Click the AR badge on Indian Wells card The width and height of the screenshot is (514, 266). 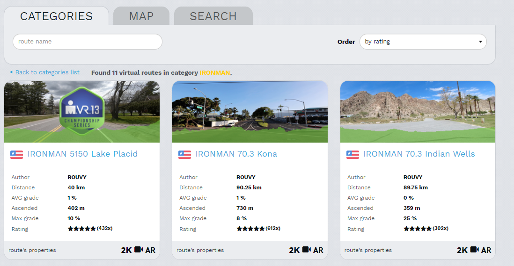coord(486,250)
